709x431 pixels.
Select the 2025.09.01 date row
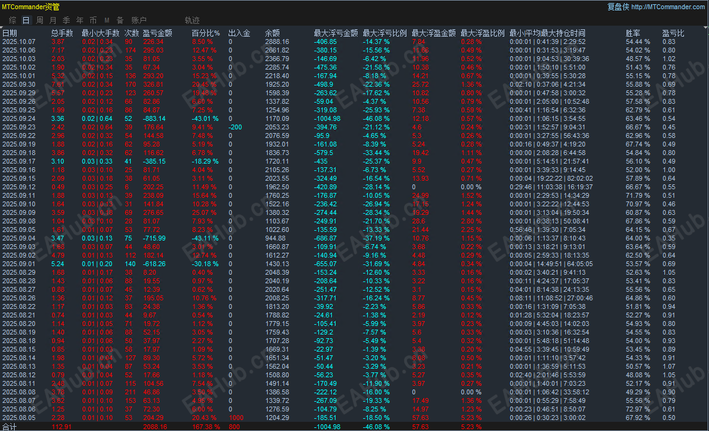18,264
